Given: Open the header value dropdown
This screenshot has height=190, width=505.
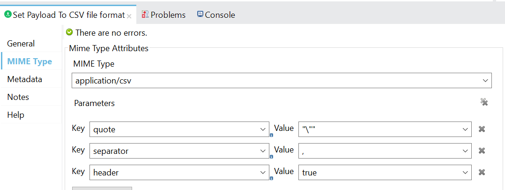Looking at the screenshot, I should (x=465, y=173).
